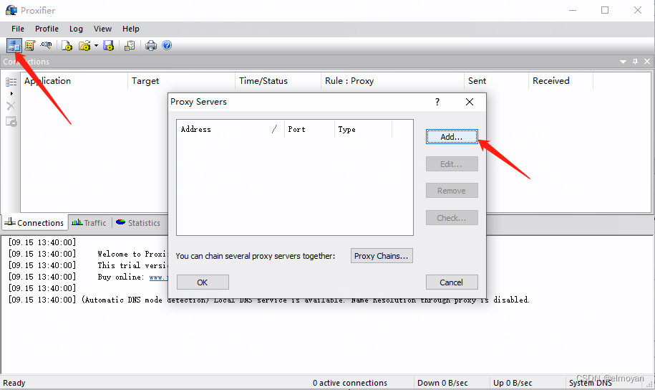Click 'Up 0 B/sec' status text
This screenshot has height=390, width=655.
pos(513,383)
